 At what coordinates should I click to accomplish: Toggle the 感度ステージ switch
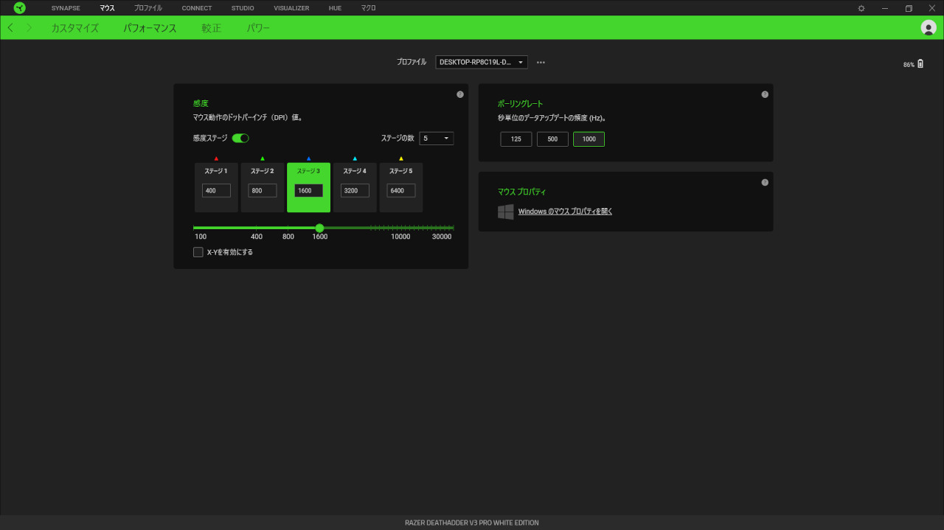(240, 138)
